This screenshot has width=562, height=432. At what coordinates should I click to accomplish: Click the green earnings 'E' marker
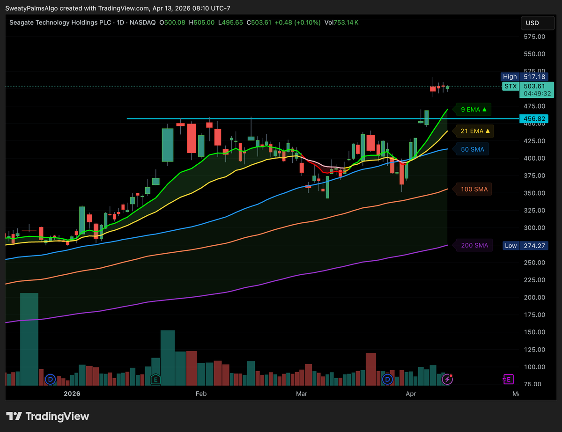(155, 379)
